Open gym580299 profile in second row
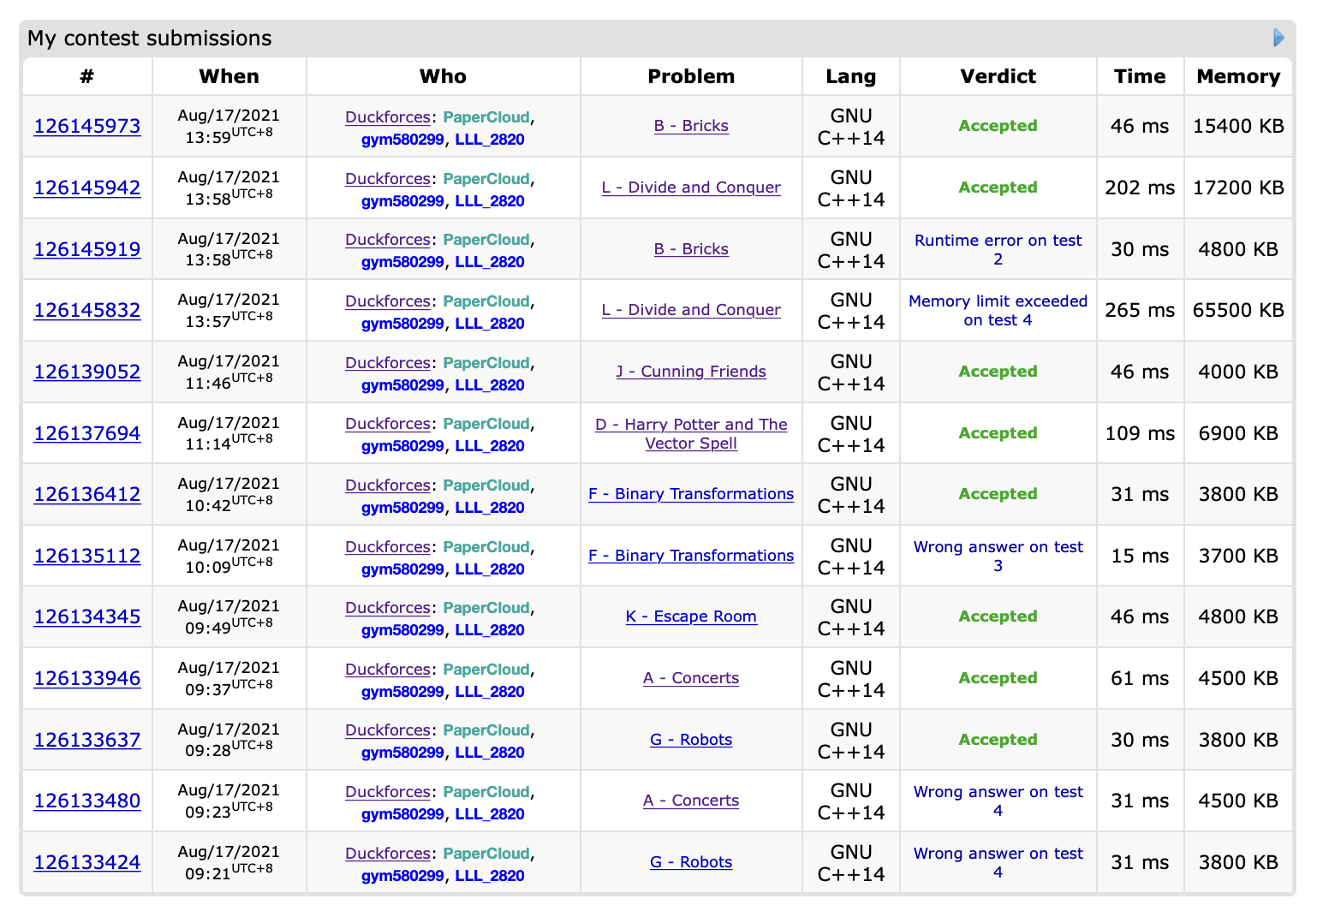 coord(402,201)
